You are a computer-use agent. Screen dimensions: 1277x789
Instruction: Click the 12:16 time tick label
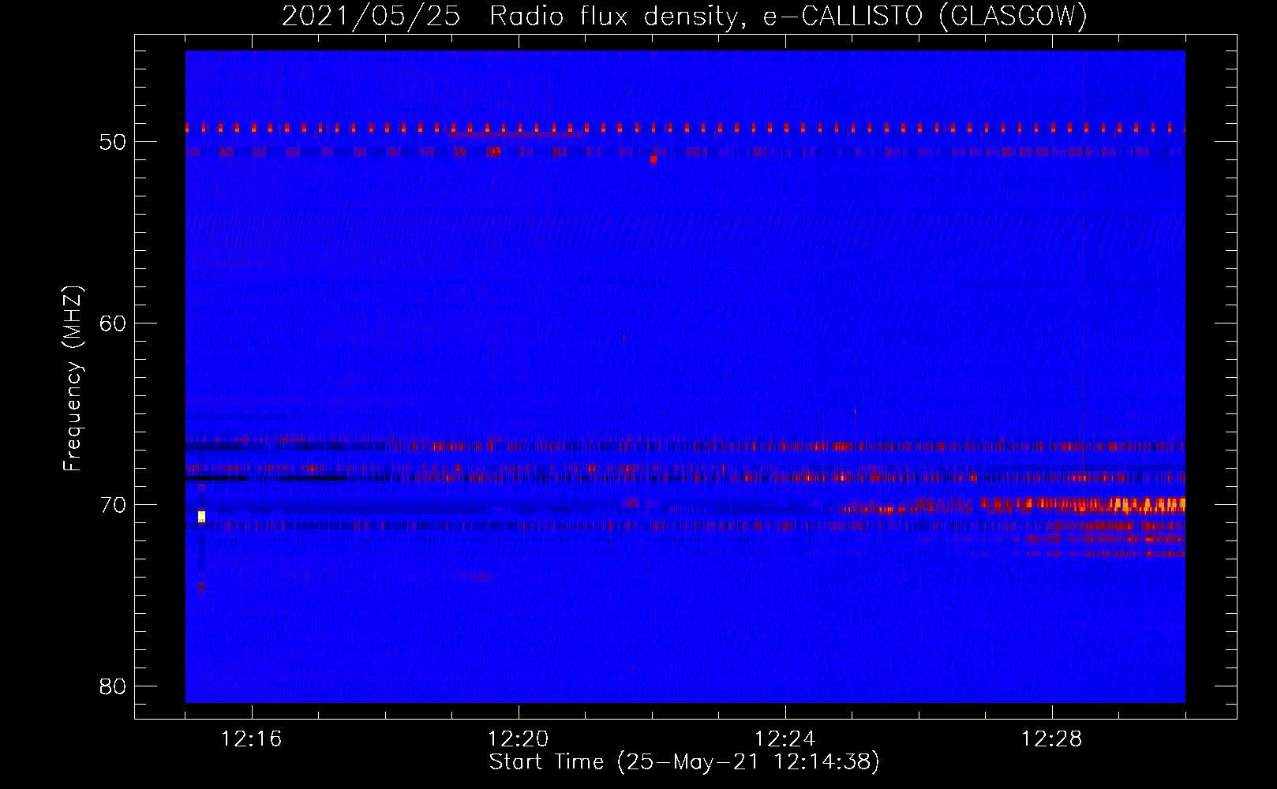[252, 739]
